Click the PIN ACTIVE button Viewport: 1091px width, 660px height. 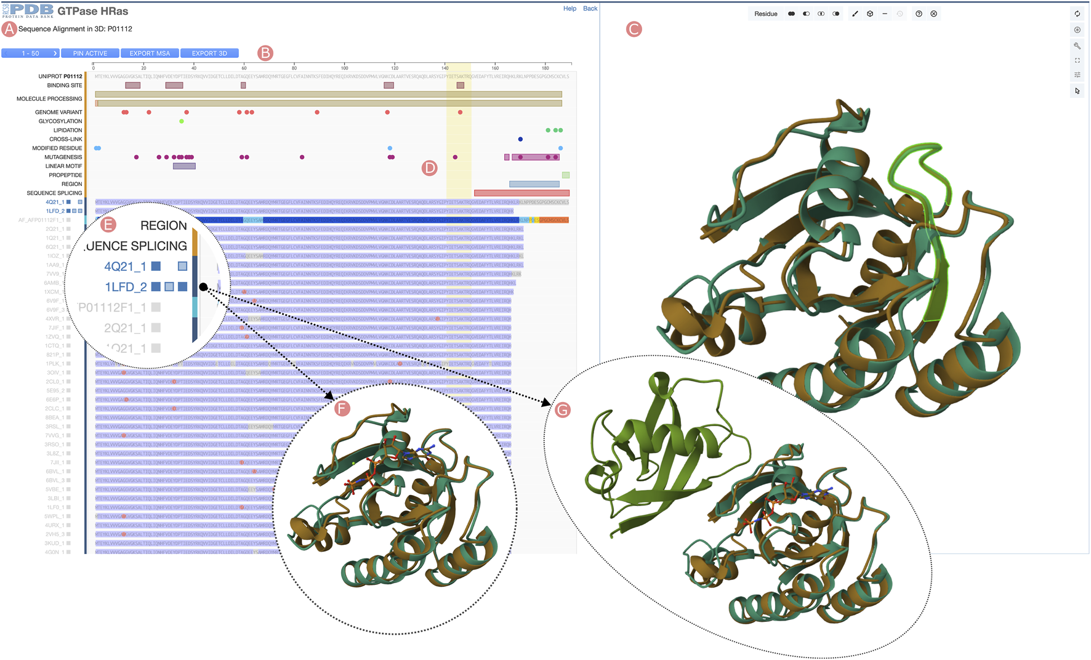[x=90, y=54]
